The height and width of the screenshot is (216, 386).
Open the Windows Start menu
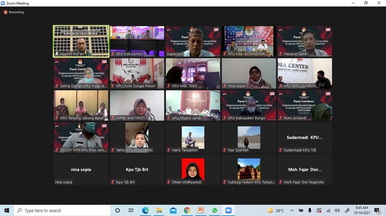pyautogui.click(x=7, y=211)
